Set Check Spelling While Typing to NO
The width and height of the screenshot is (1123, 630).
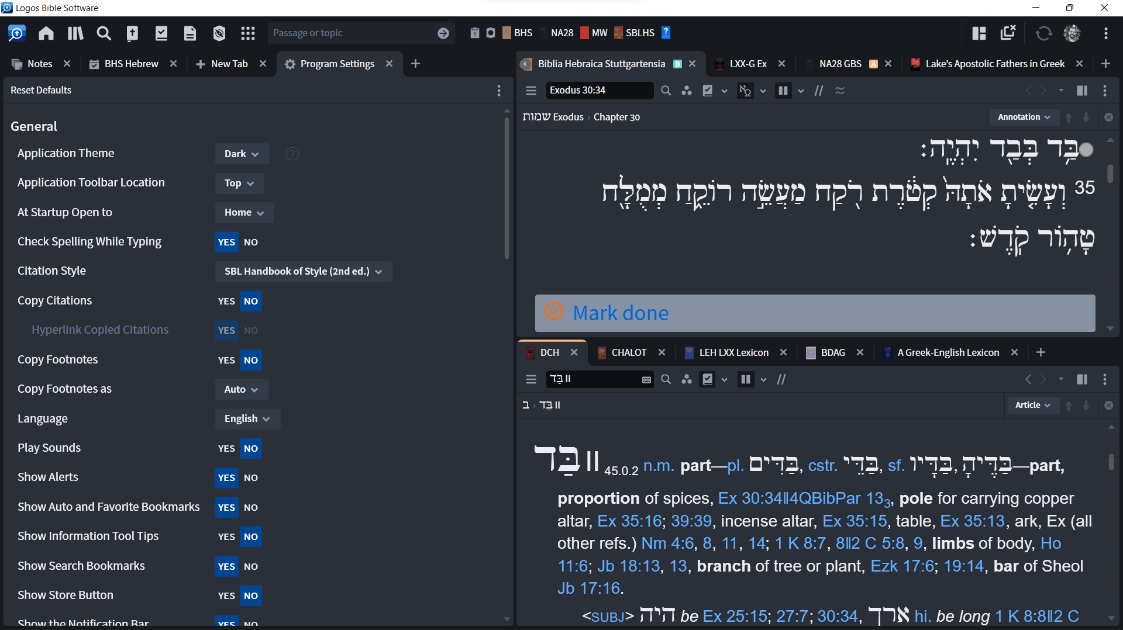pos(251,242)
